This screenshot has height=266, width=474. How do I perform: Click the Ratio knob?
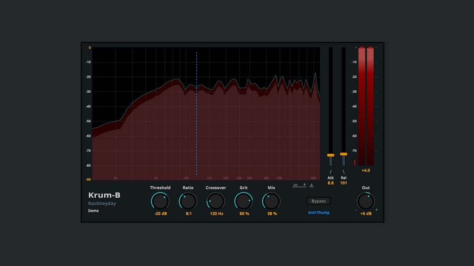pos(188,201)
